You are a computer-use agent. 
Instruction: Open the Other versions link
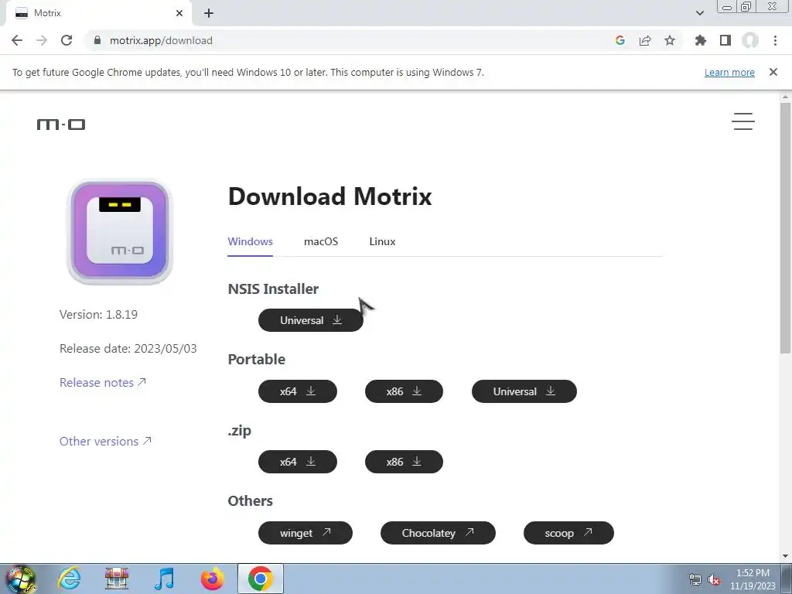coord(105,441)
